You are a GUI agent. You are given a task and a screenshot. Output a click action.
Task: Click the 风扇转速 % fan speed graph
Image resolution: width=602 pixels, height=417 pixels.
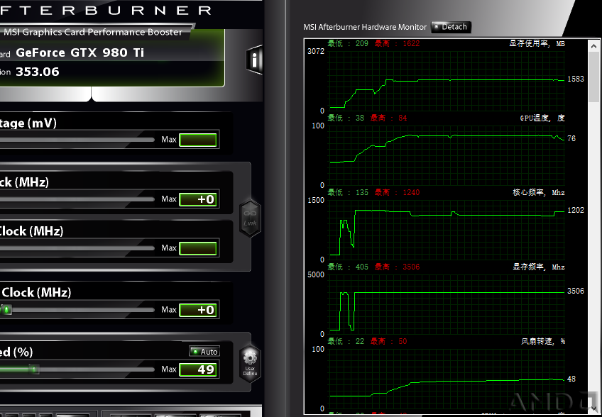447,379
